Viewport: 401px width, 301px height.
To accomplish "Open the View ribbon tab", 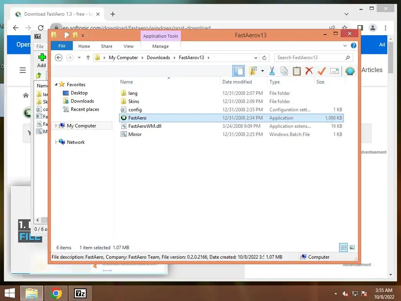I will [x=128, y=46].
